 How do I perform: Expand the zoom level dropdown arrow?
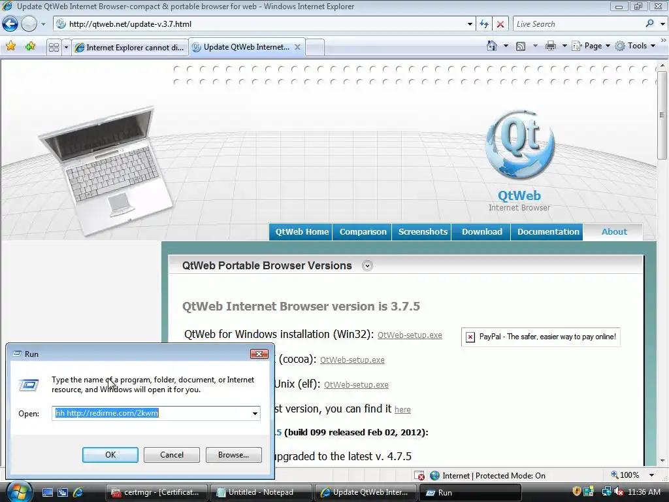pyautogui.click(x=651, y=475)
